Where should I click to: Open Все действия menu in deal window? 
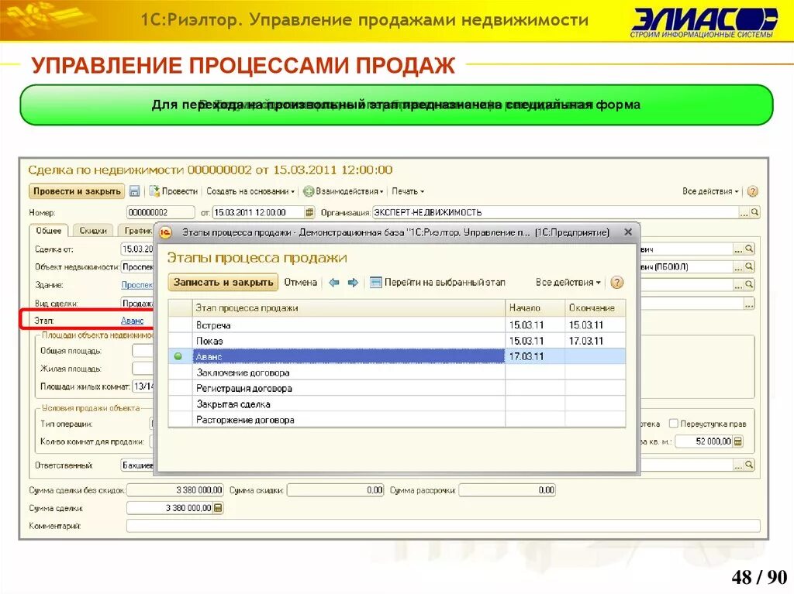[710, 191]
